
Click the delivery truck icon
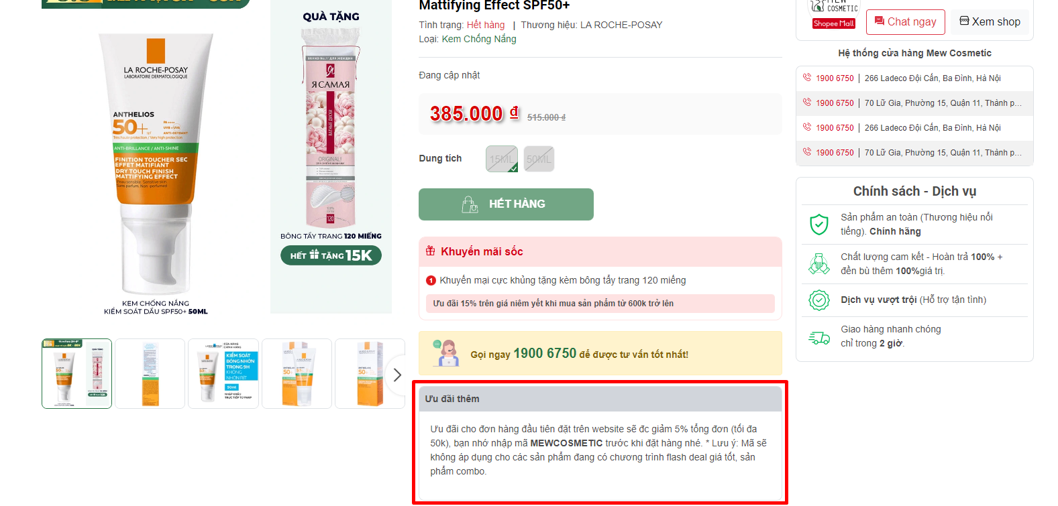pos(819,337)
